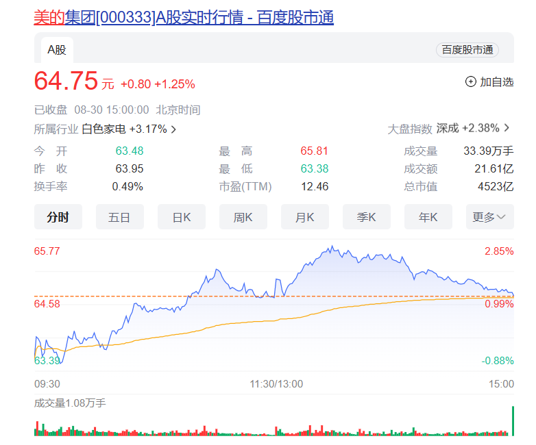
Task: Click the change value +0.80
Action: 136,84
